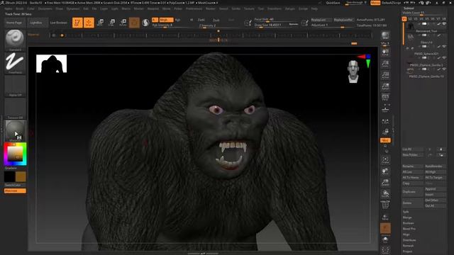The width and height of the screenshot is (454, 255).
Task: Click the Solo icon in right shelf
Action: point(385,239)
